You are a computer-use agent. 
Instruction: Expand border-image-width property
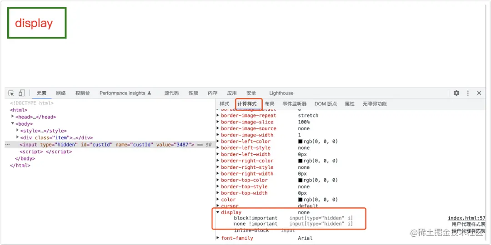(218, 135)
